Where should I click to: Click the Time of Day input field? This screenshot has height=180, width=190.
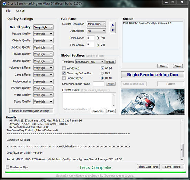[x=91, y=45]
